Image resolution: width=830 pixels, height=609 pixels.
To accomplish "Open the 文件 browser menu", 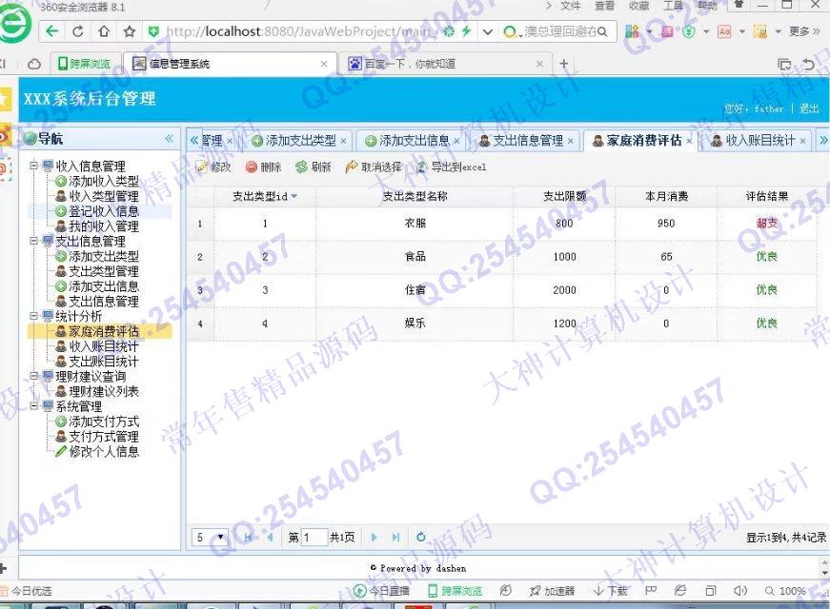I will (x=570, y=6).
